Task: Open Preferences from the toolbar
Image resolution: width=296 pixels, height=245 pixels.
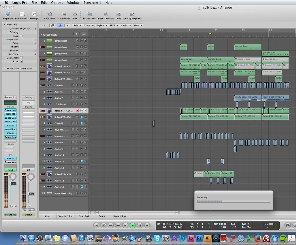Action: 22,14
